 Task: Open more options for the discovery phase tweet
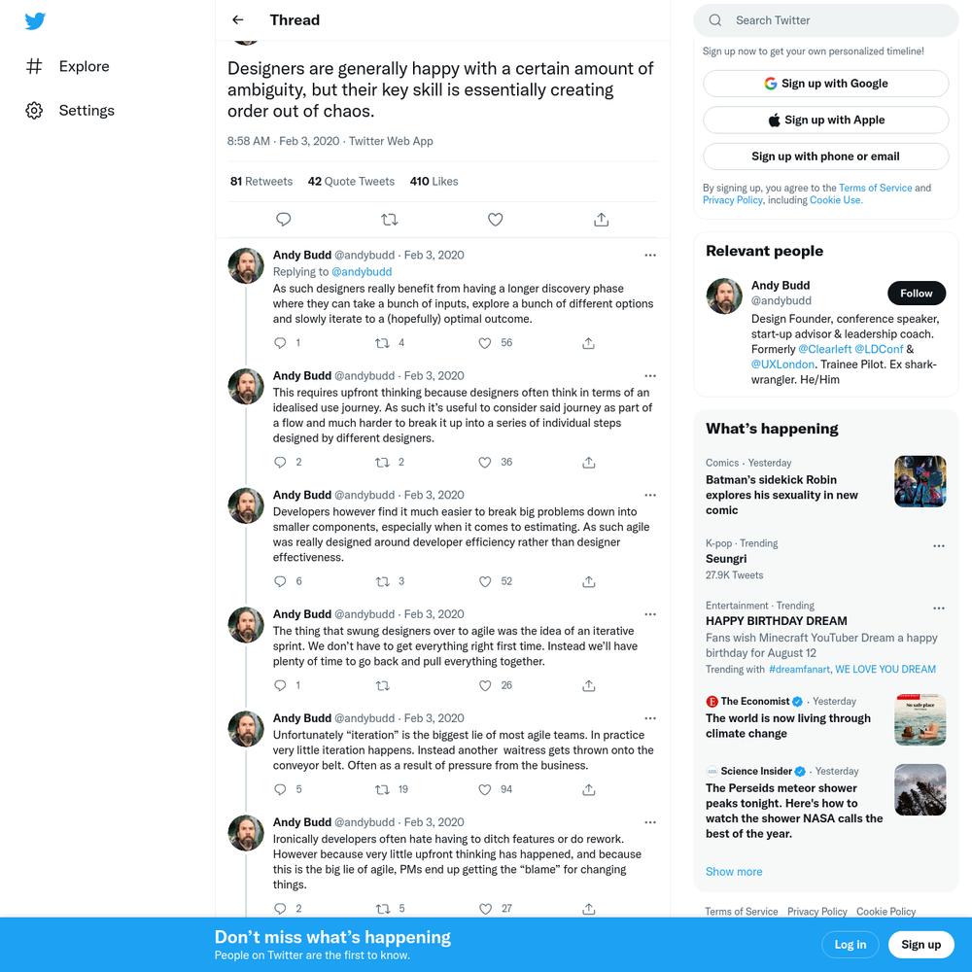[649, 255]
